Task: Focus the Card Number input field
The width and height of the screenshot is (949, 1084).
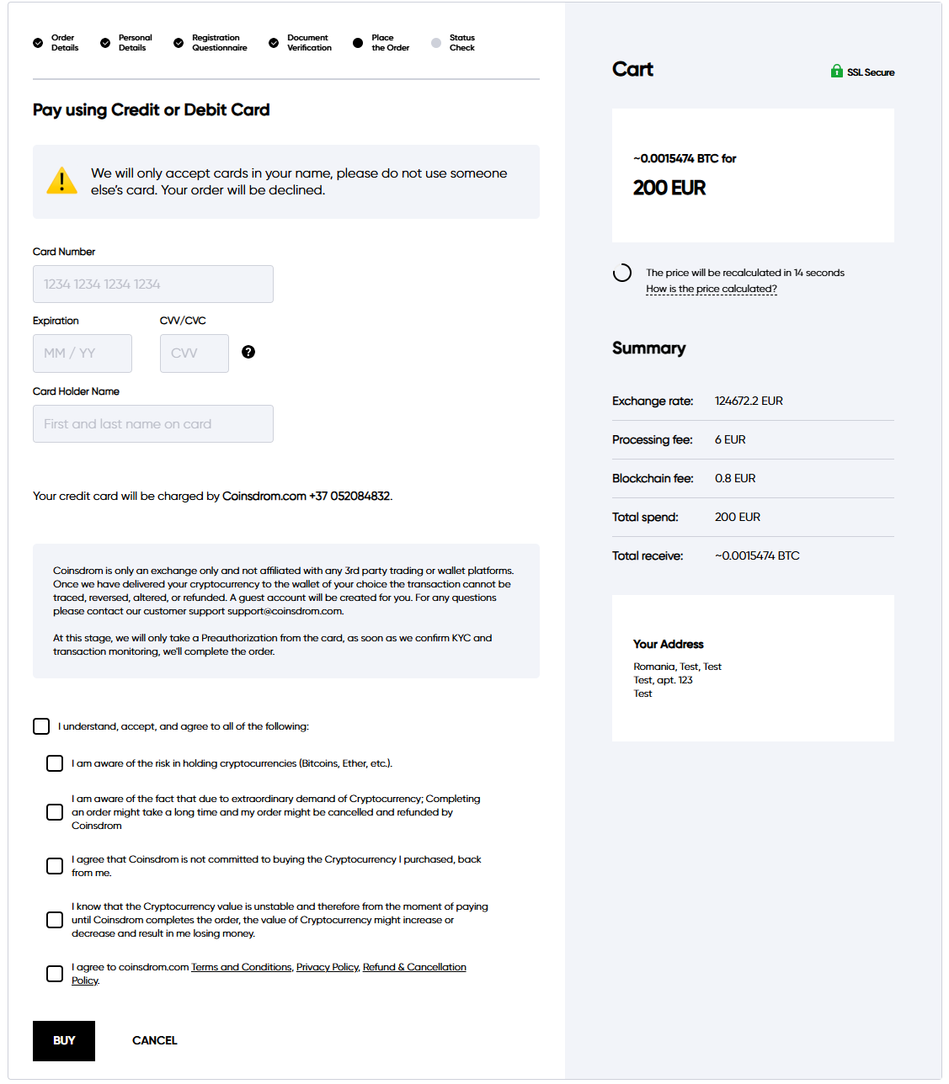Action: click(x=153, y=284)
